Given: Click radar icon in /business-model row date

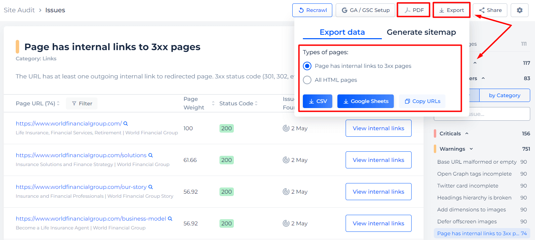Looking at the screenshot, I should tap(286, 223).
